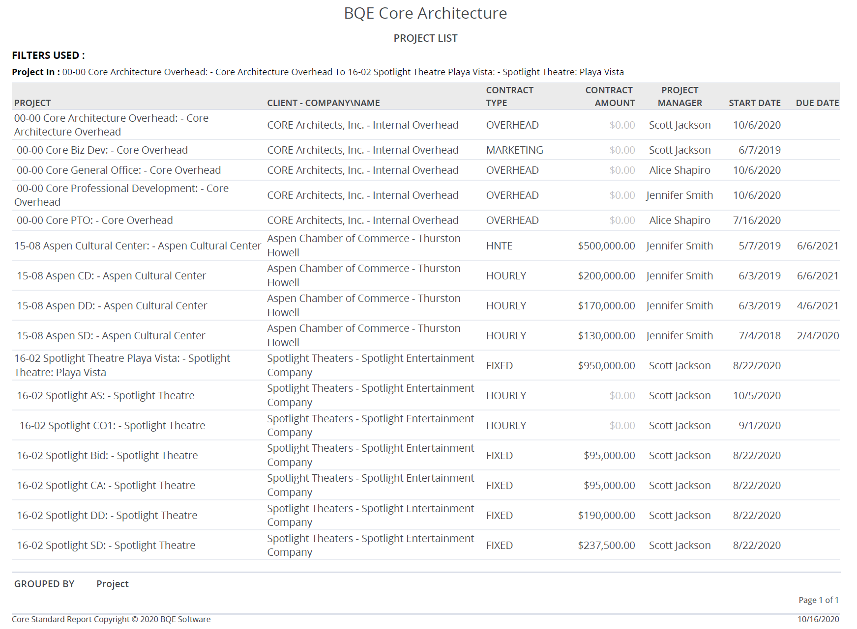Image resolution: width=857 pixels, height=629 pixels.
Task: Select project '16-02 Spotlight Theatre Playa Vista'
Action: 122,365
